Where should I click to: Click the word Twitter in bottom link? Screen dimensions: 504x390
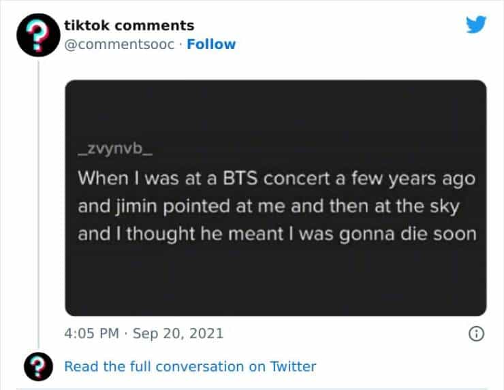(294, 366)
